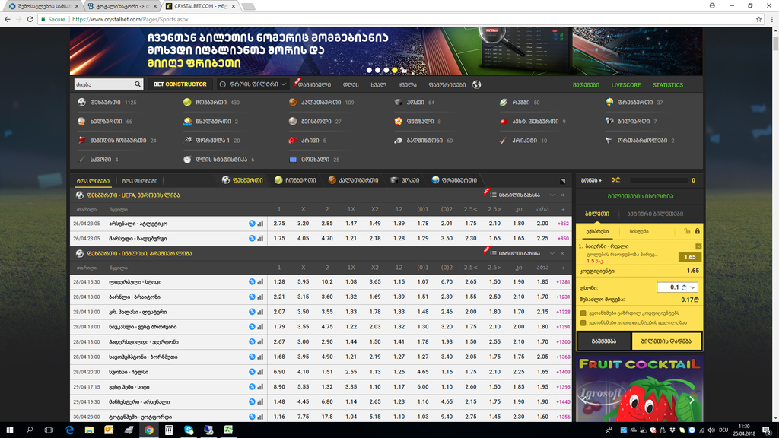Tick the second agreement checkbox in the bet slip
Screen dimensions: 779x438
click(x=583, y=322)
